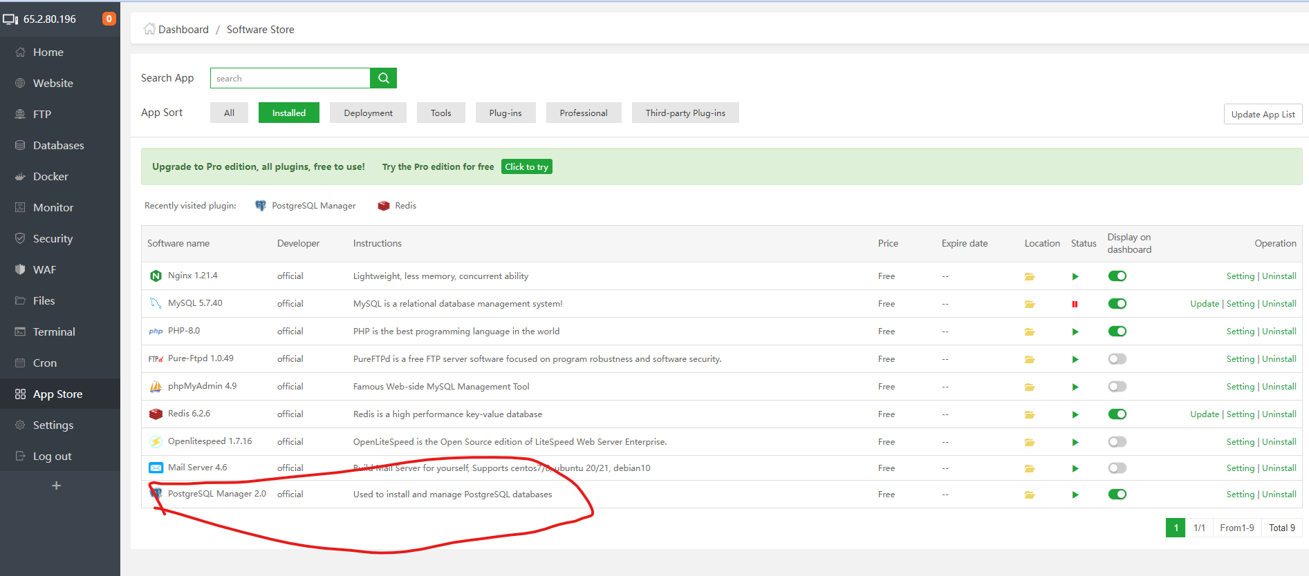Switch to the Professional tab
Viewport: 1309px width, 576px height.
(584, 113)
